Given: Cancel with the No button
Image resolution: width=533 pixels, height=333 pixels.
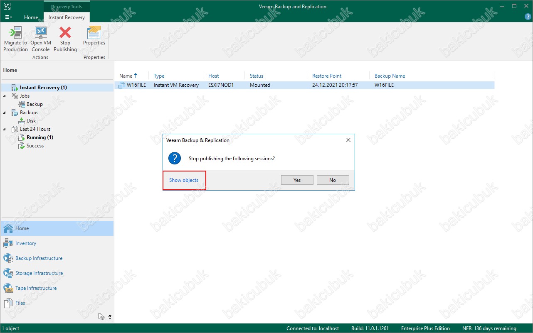Looking at the screenshot, I should pos(333,180).
